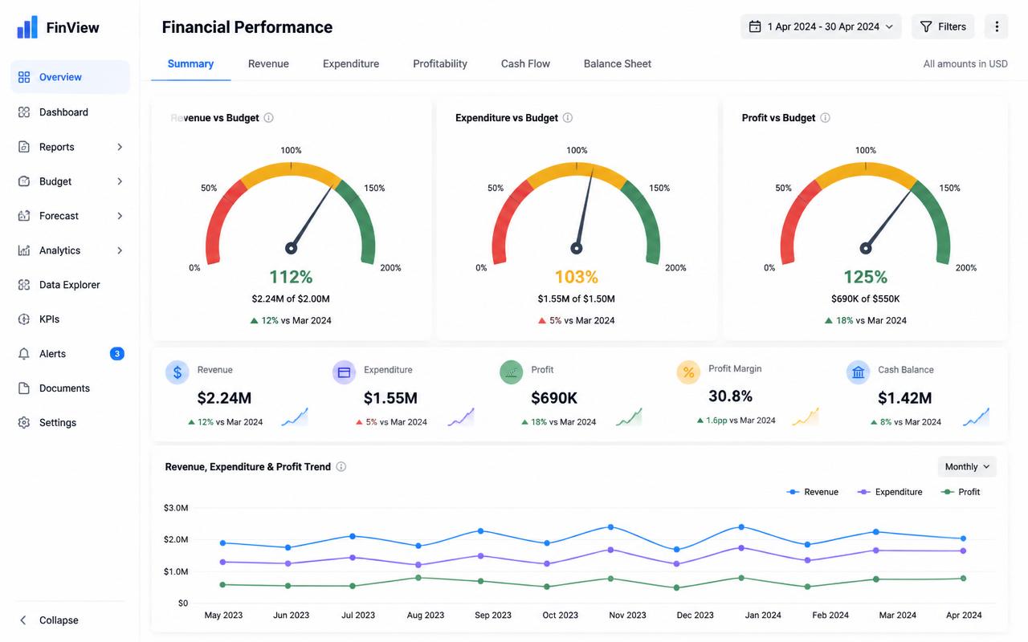Viewport: 1028px width, 642px height.
Task: Expand the Forecast submenu chevron
Action: coord(120,216)
